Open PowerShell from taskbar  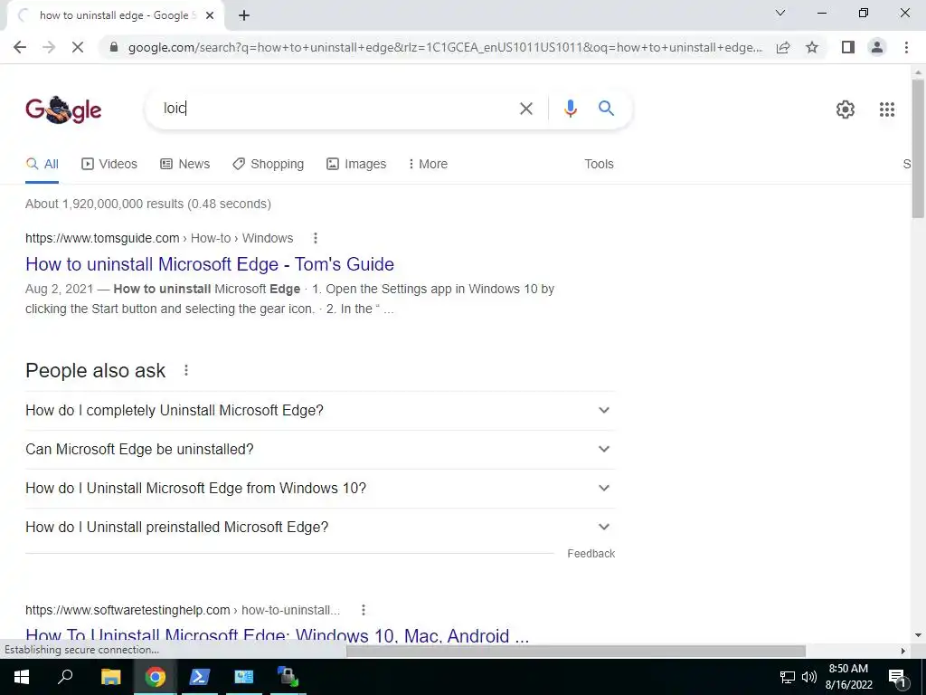tap(200, 677)
